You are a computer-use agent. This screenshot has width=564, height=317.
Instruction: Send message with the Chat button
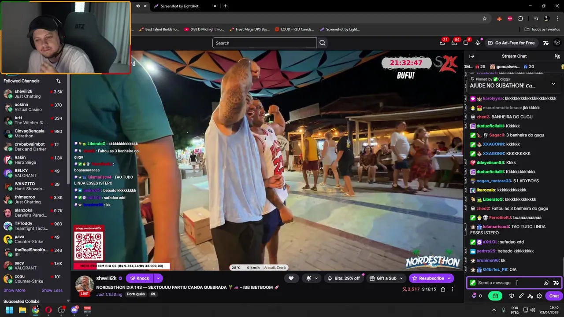pos(554,296)
